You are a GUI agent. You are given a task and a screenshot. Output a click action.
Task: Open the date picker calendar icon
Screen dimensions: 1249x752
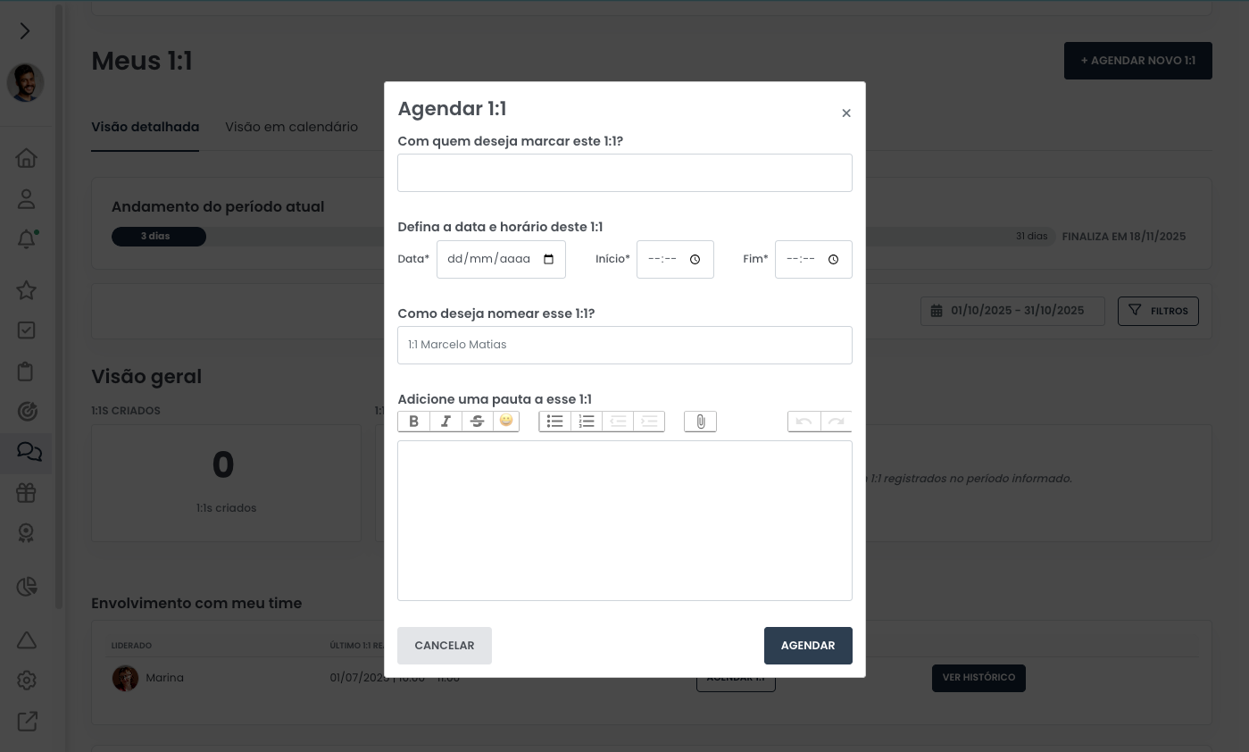549,260
